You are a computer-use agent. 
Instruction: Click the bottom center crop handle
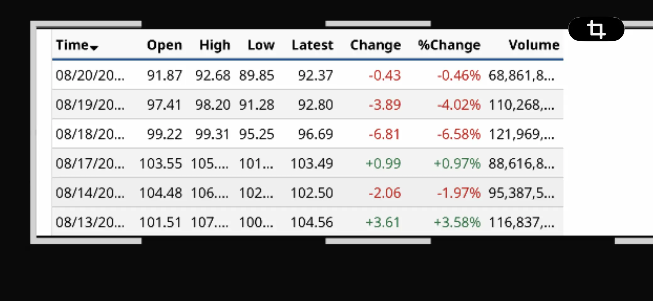(378, 241)
